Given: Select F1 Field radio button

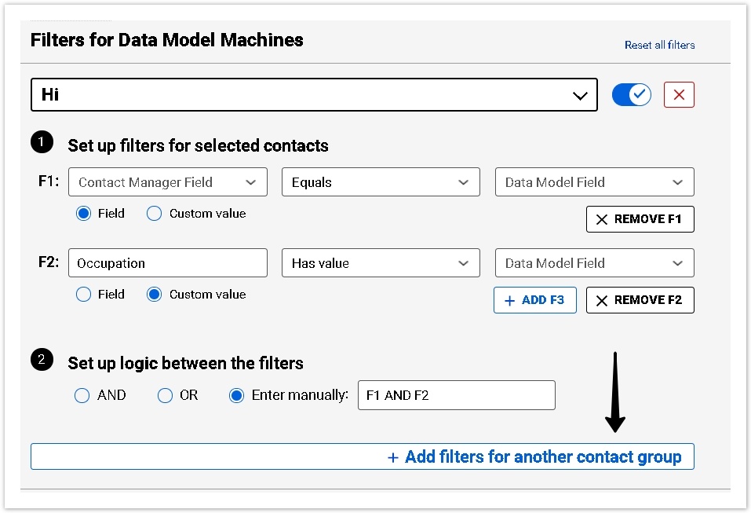Looking at the screenshot, I should pos(84,214).
